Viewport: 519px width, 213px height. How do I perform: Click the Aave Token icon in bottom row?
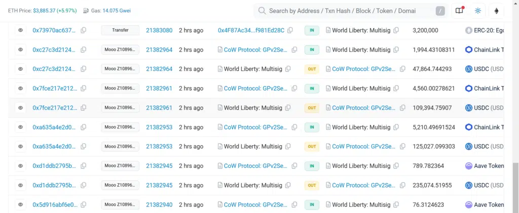pyautogui.click(x=468, y=205)
